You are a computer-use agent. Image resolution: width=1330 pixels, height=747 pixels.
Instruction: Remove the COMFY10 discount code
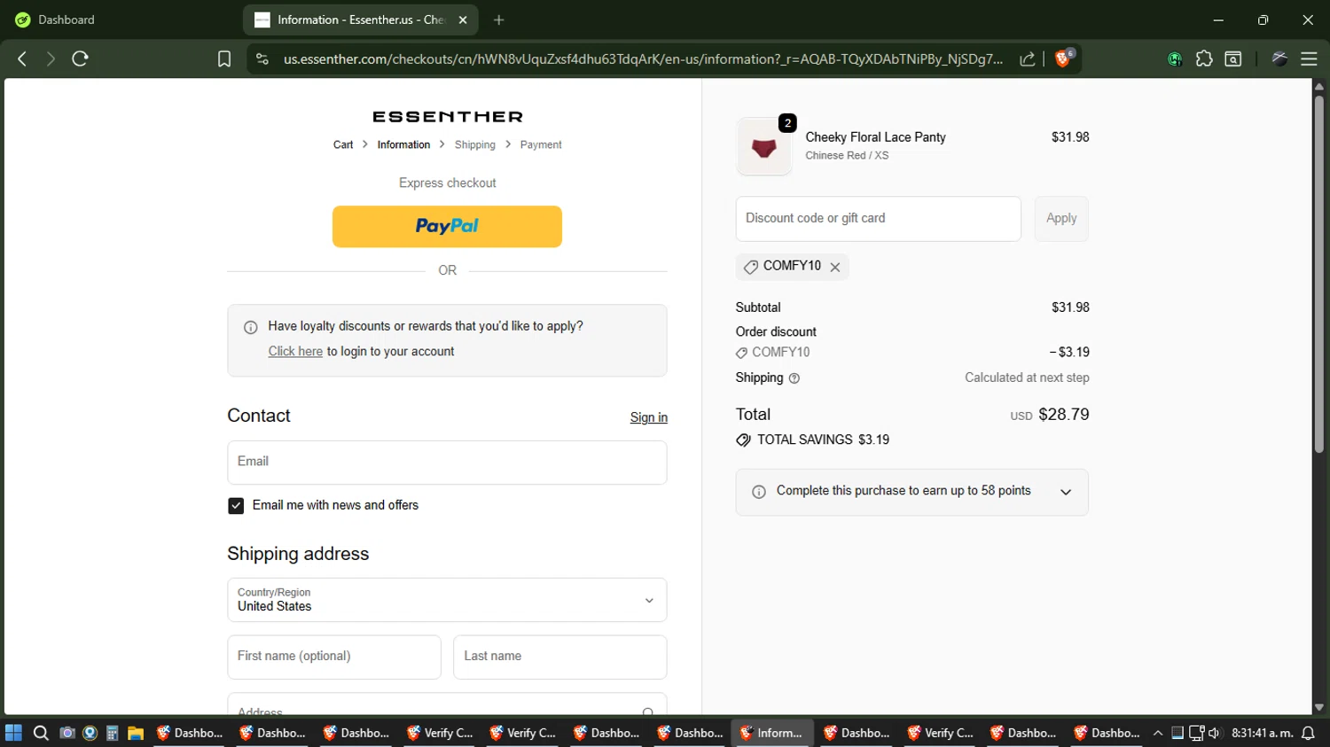(835, 267)
